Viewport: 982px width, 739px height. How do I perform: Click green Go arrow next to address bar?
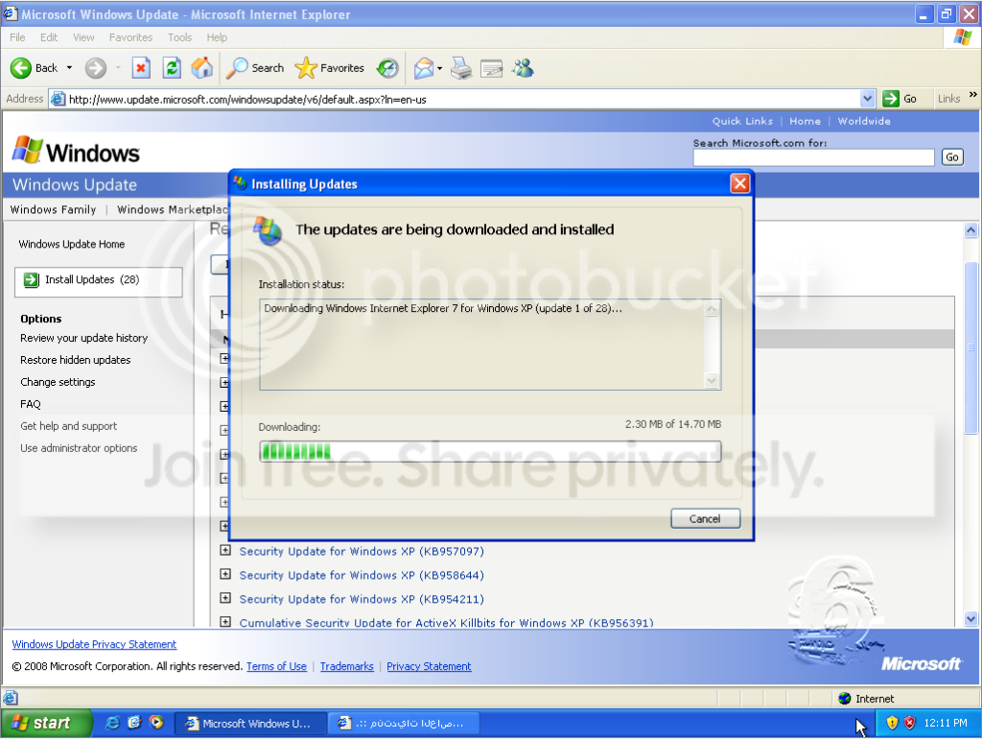coord(891,99)
